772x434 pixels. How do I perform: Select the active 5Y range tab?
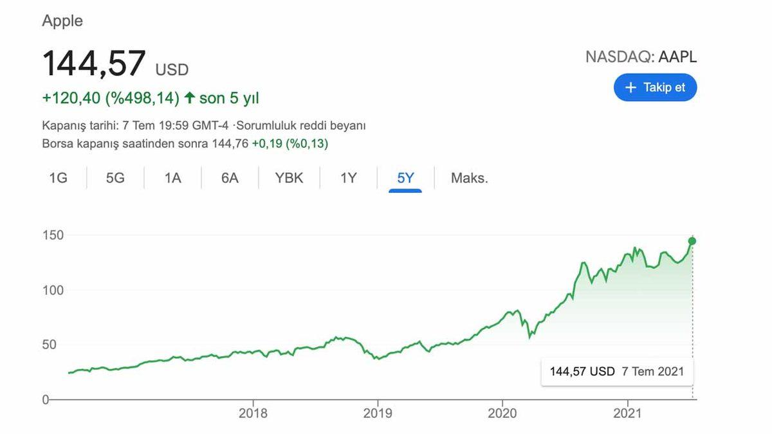[x=404, y=178]
